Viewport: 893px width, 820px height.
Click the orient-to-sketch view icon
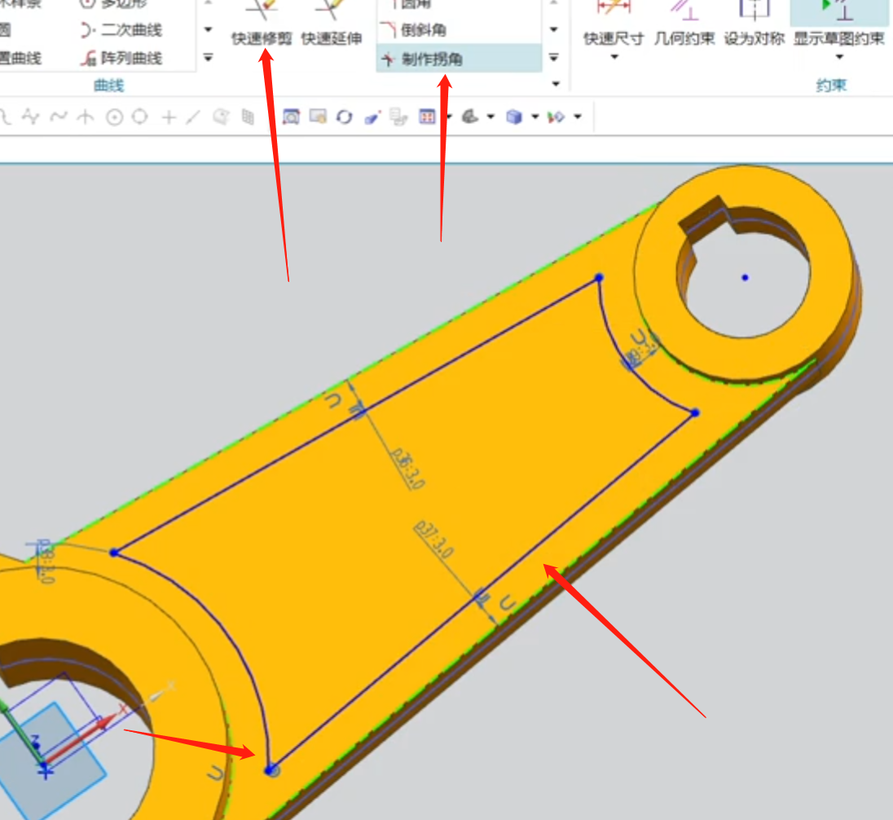pos(372,117)
